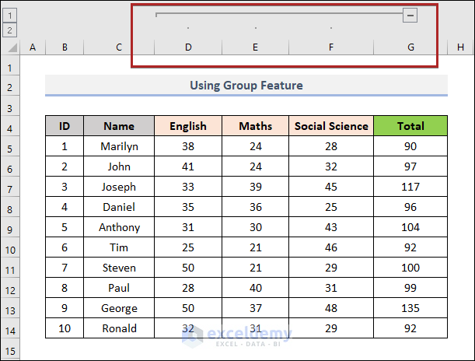Viewport: 475px width, 361px height.
Task: Click the English header cell
Action: 188,126
